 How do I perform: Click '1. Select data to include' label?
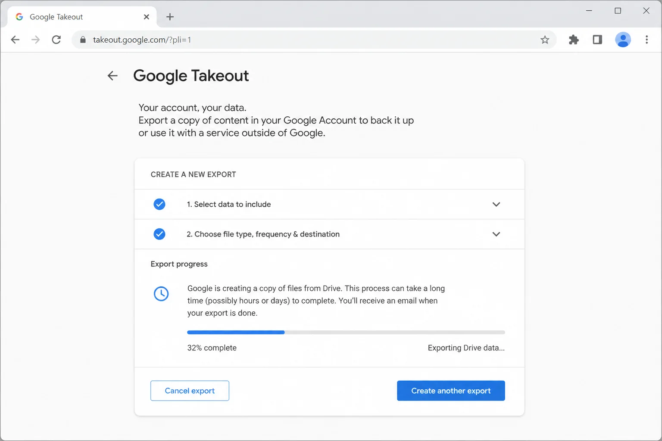[x=229, y=204]
